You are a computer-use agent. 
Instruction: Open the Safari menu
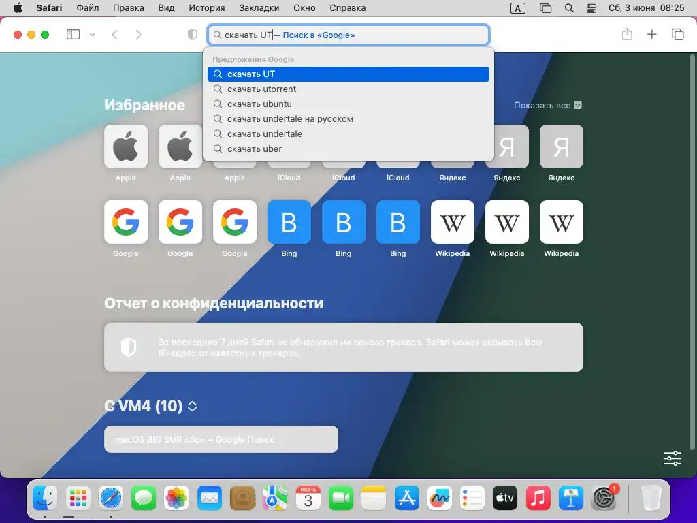[49, 8]
